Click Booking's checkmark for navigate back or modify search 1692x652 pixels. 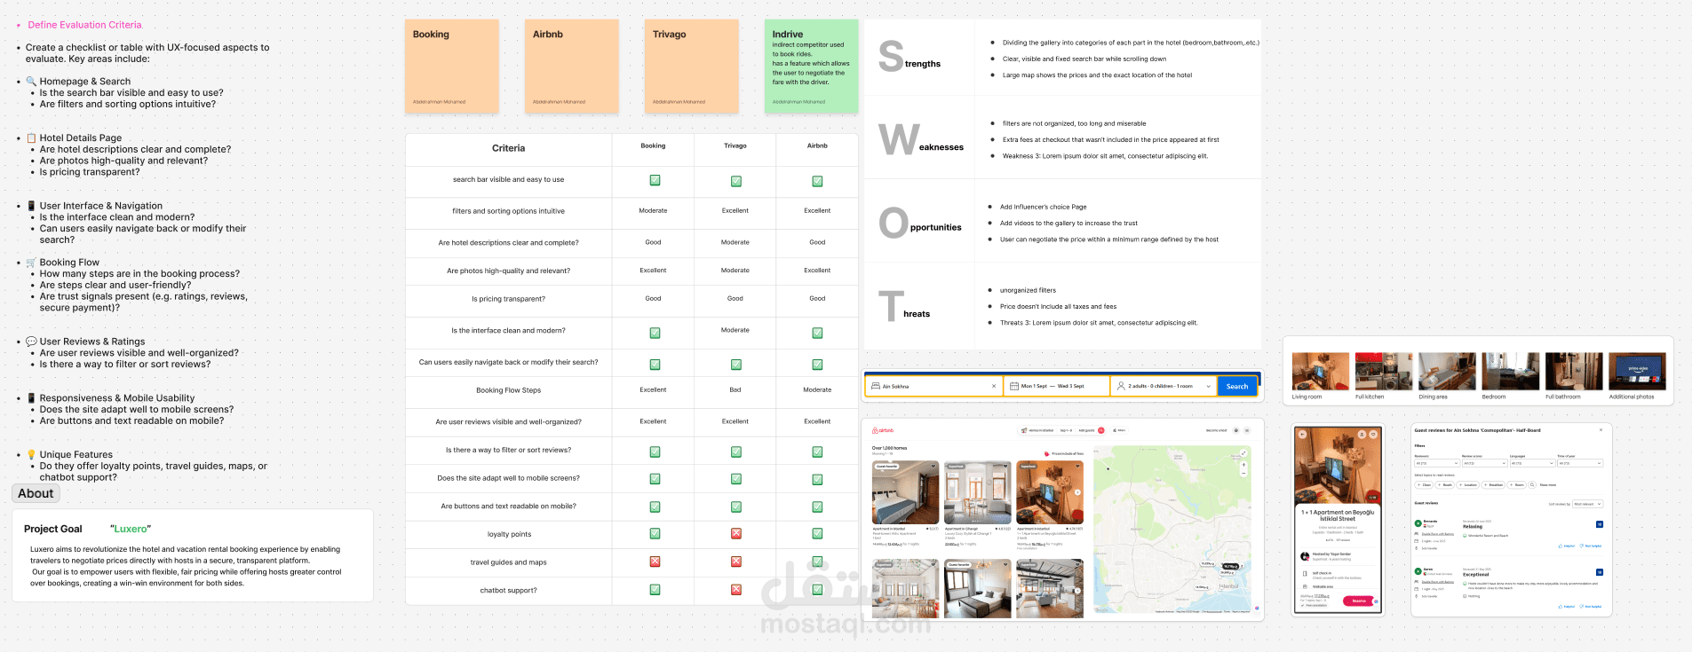(655, 365)
